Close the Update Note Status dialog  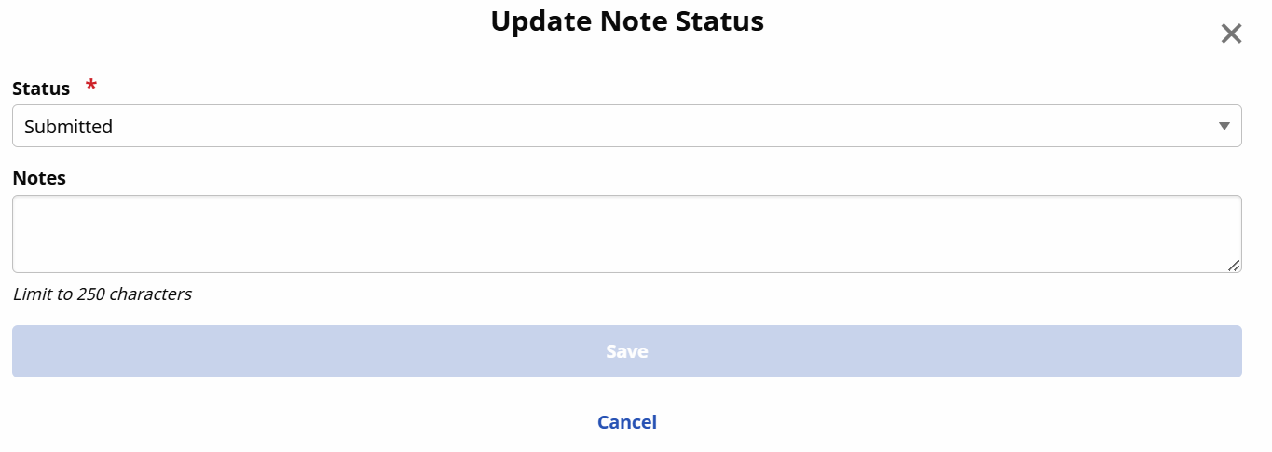(1231, 34)
